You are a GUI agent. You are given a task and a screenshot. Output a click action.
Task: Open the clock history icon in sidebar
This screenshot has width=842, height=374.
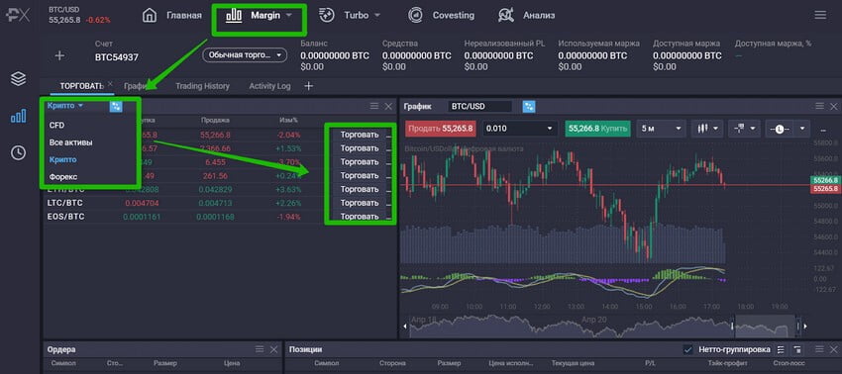(18, 153)
